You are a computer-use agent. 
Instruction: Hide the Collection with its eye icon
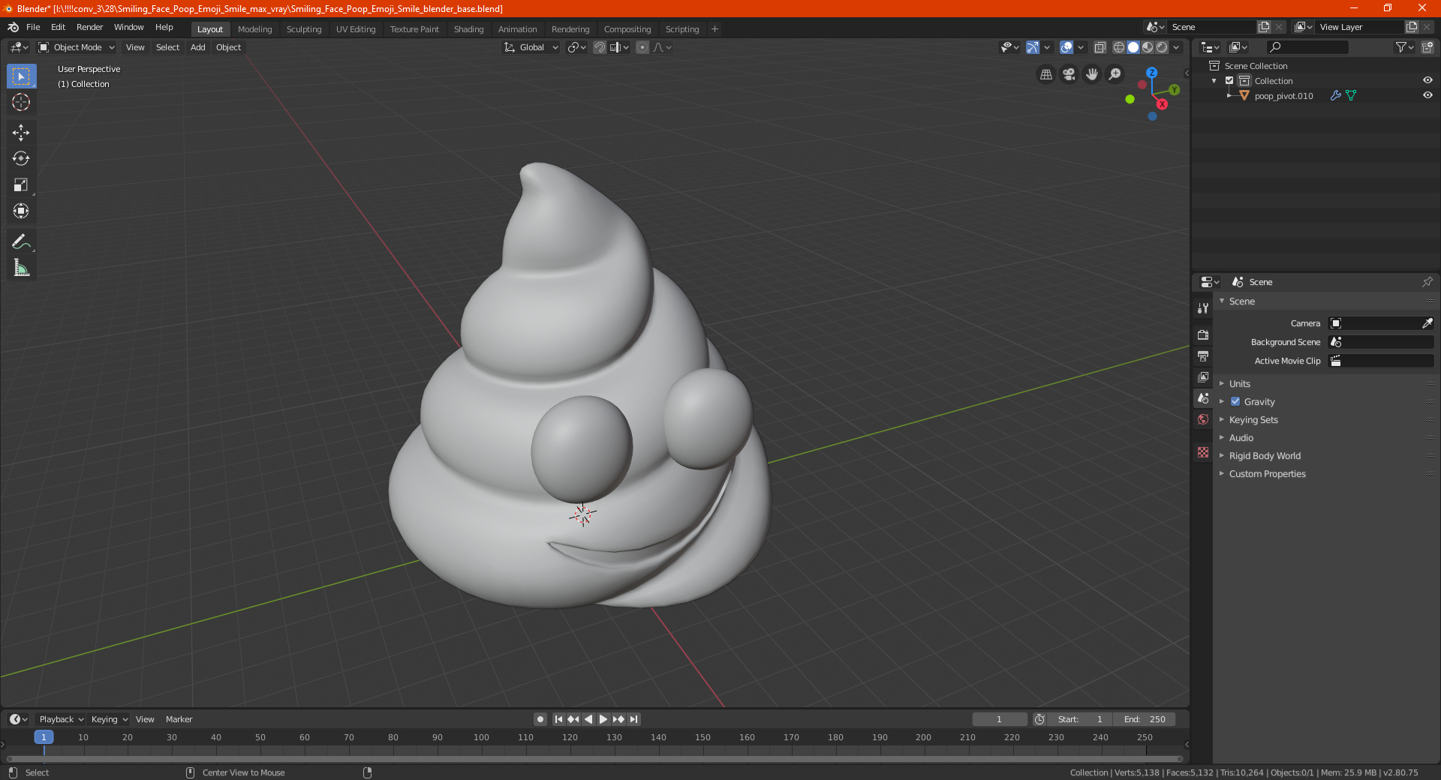1427,81
